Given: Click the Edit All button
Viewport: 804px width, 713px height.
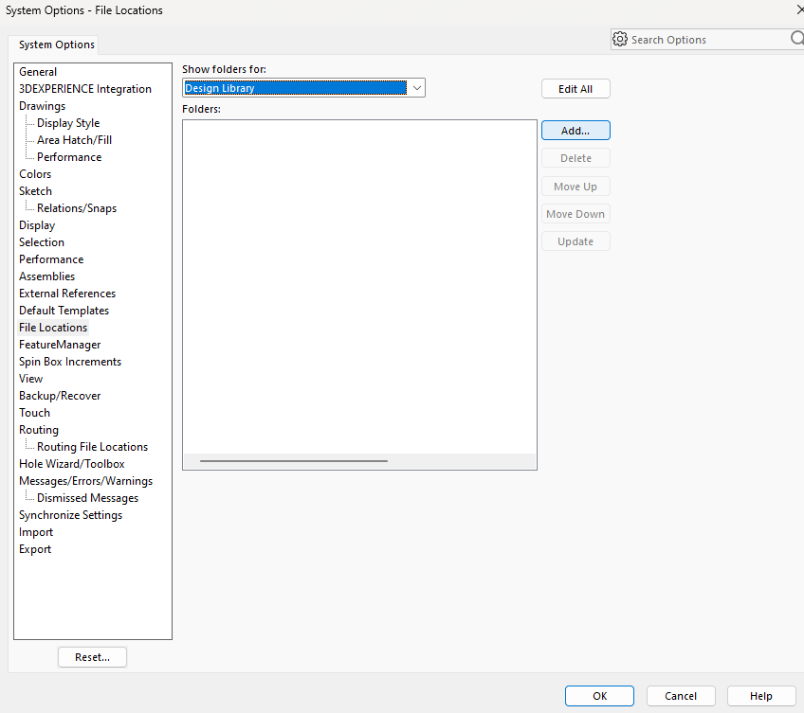Looking at the screenshot, I should [576, 89].
